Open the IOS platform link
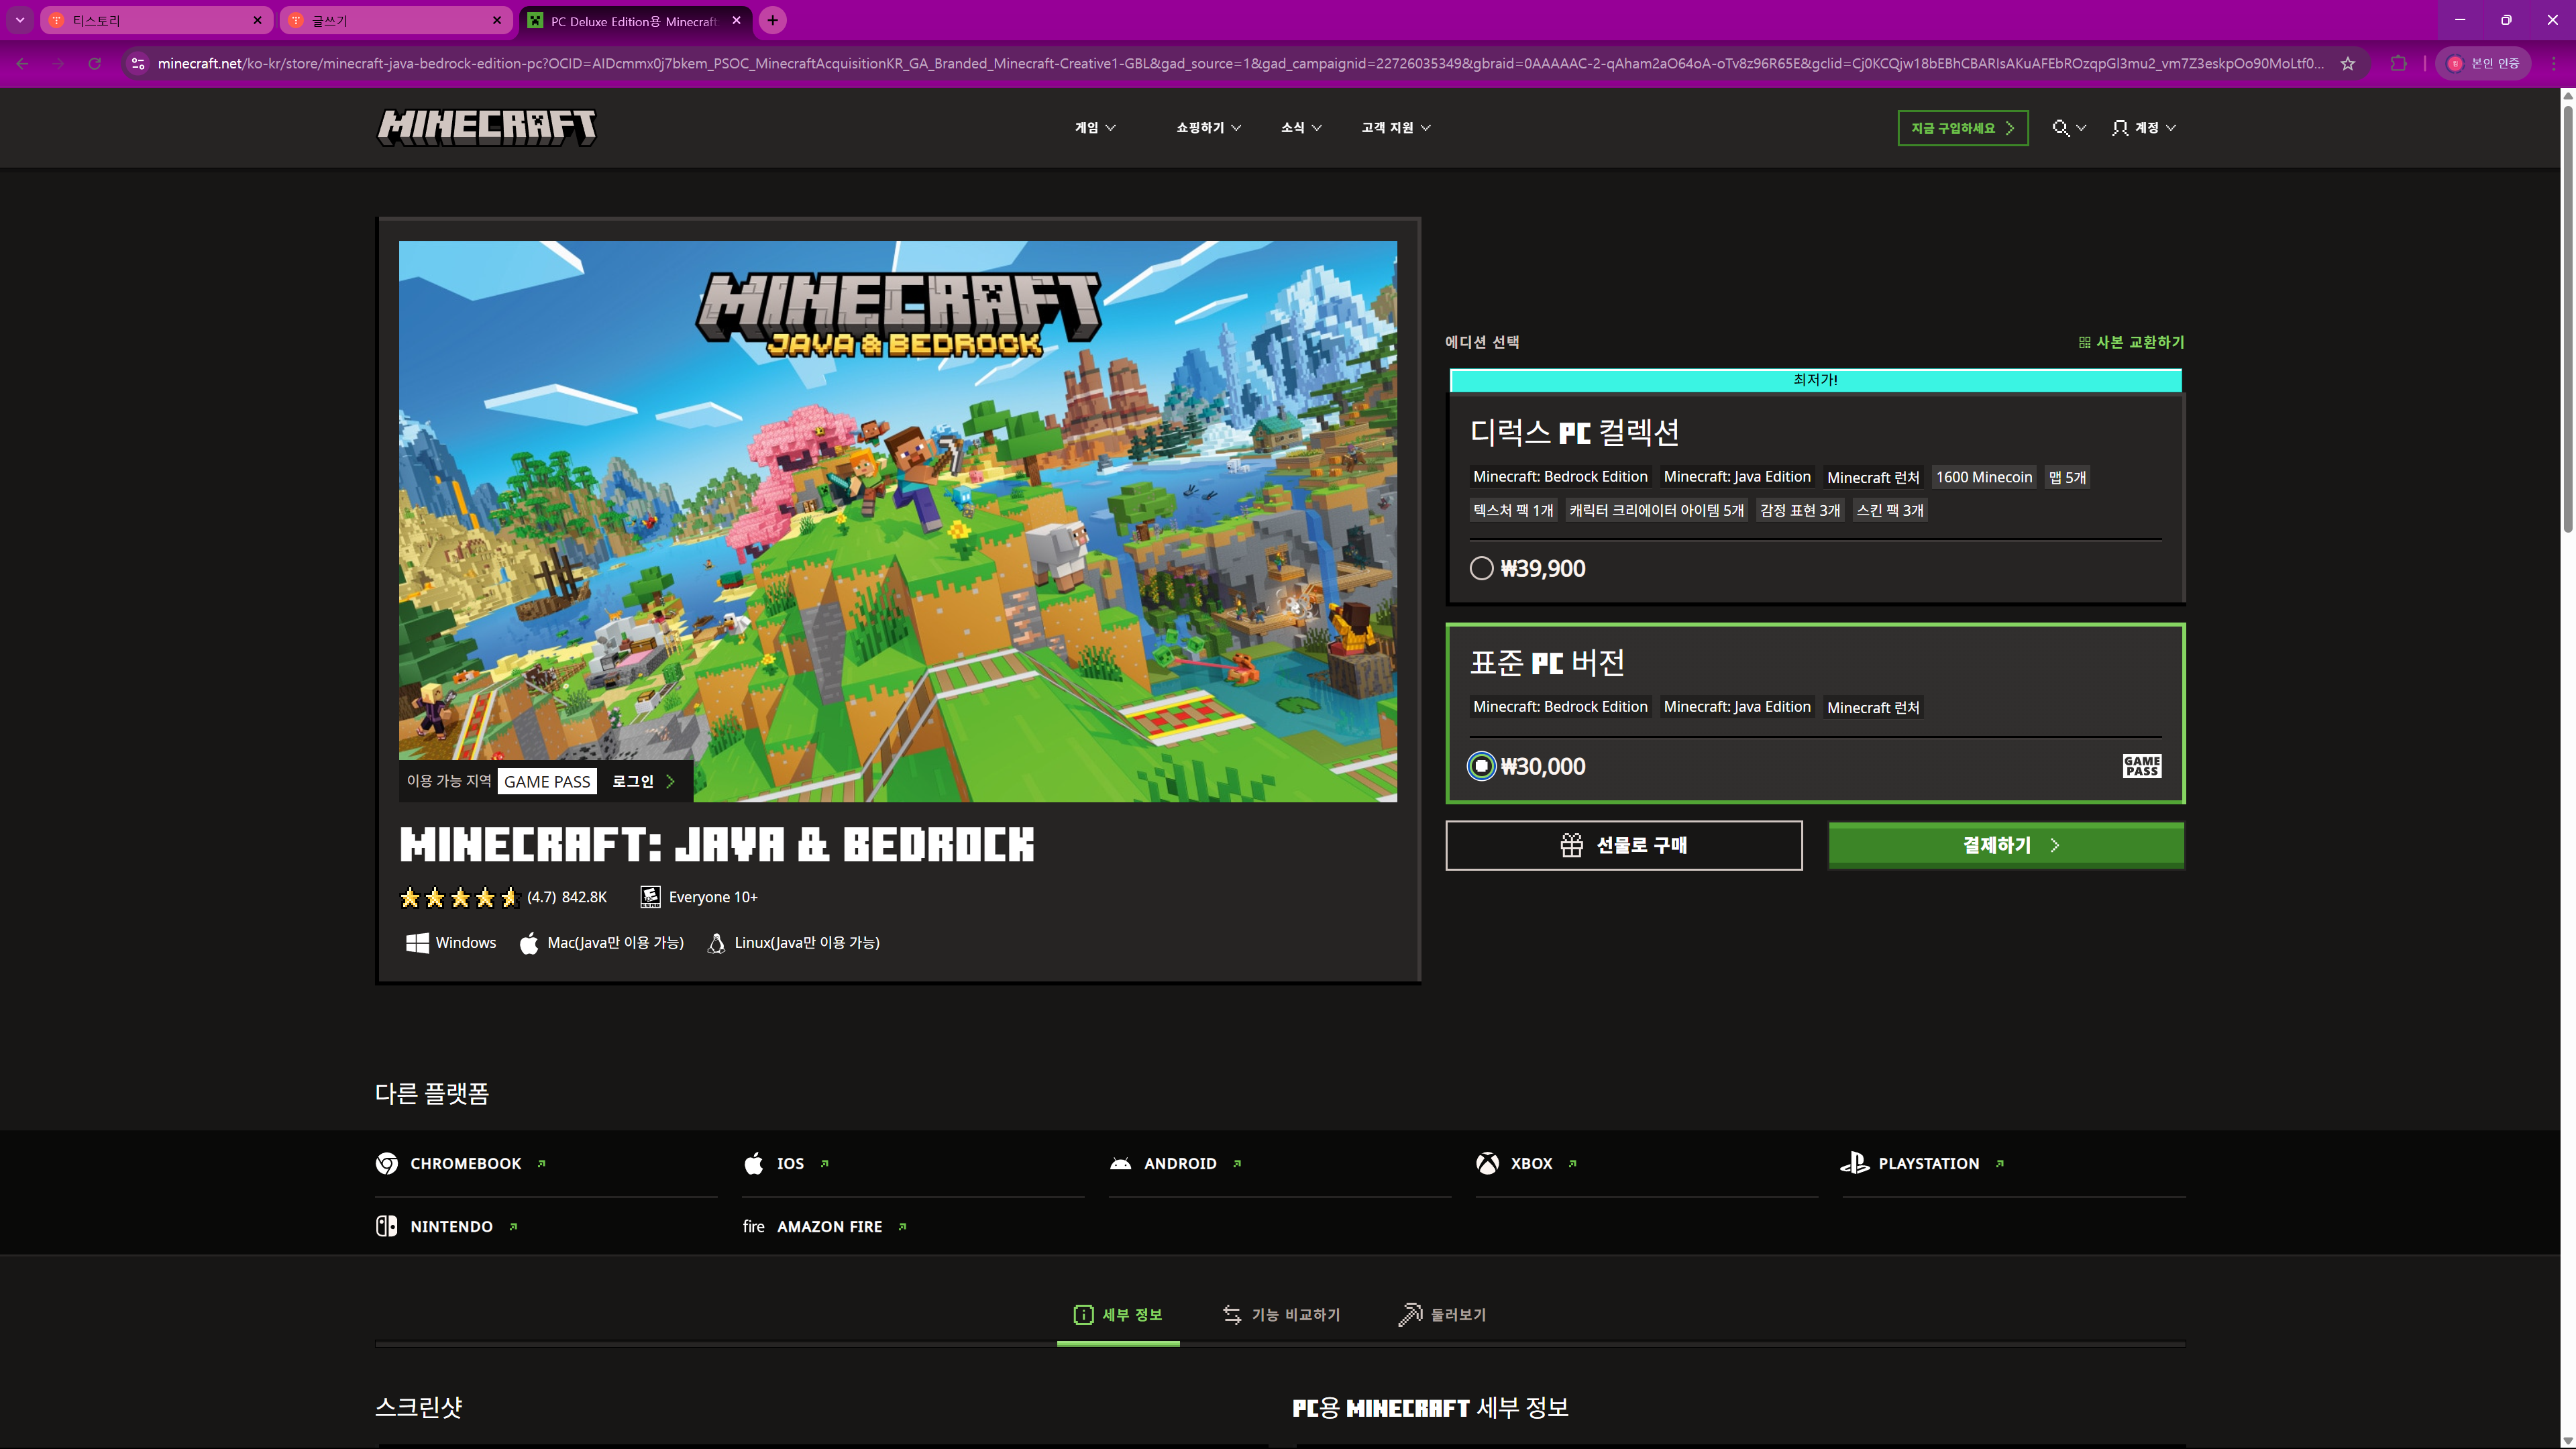 point(790,1163)
